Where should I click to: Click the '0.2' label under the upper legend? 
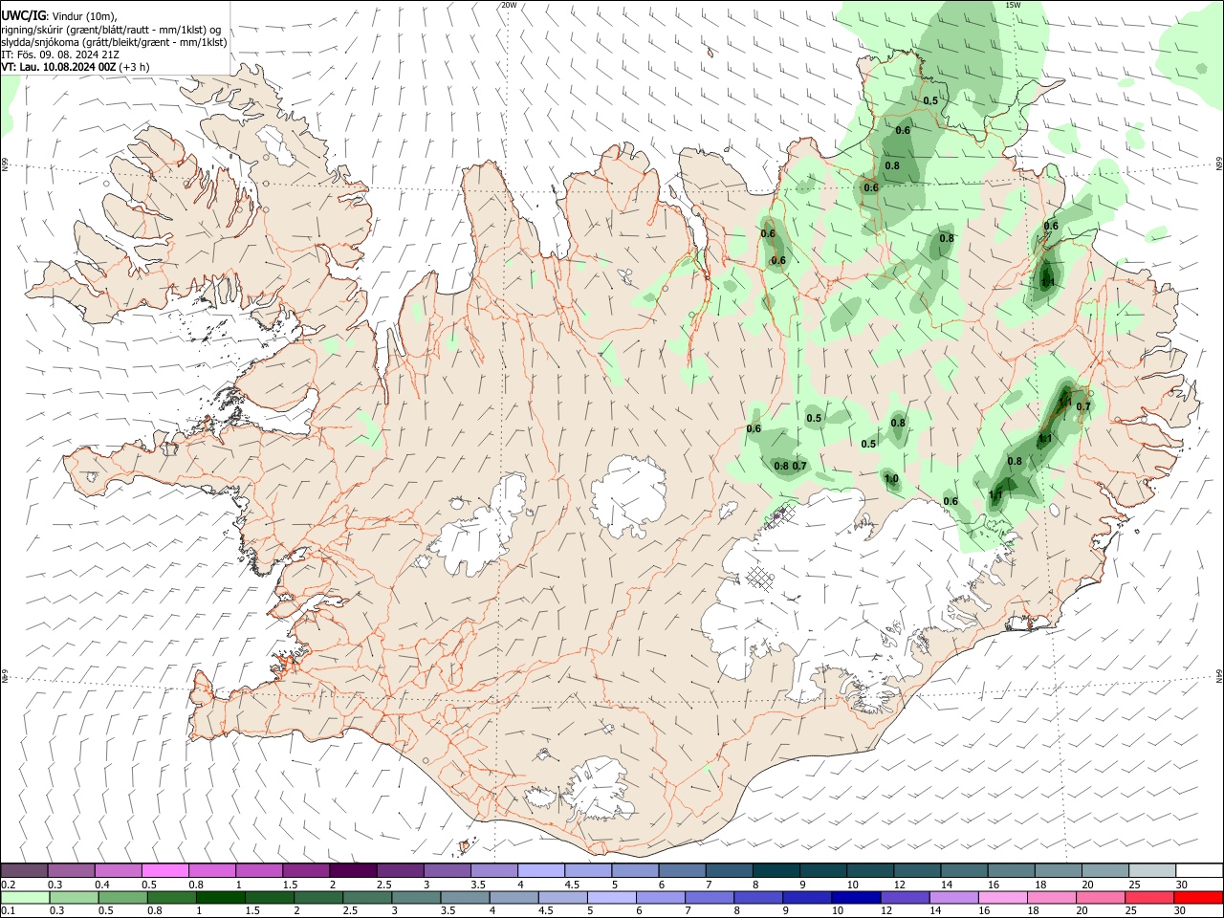(8, 885)
